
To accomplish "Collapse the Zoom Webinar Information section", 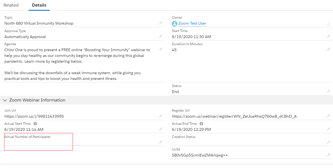I will 5,100.
